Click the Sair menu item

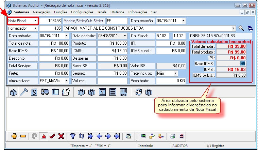click(154, 12)
